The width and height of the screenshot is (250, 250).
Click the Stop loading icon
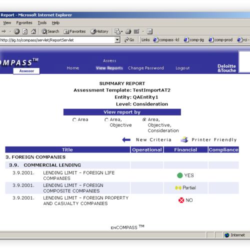tap(16, 31)
